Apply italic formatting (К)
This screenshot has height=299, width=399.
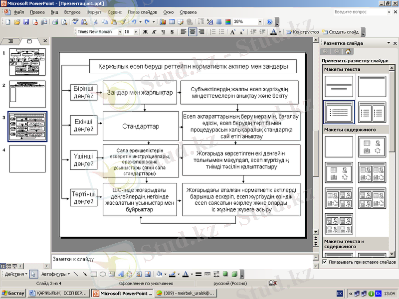point(154,32)
